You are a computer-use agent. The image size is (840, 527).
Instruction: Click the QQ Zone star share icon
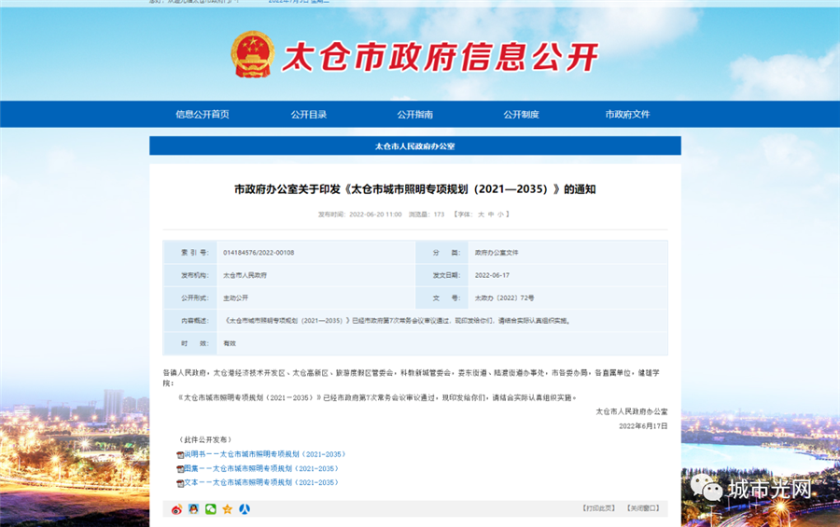pos(227,508)
